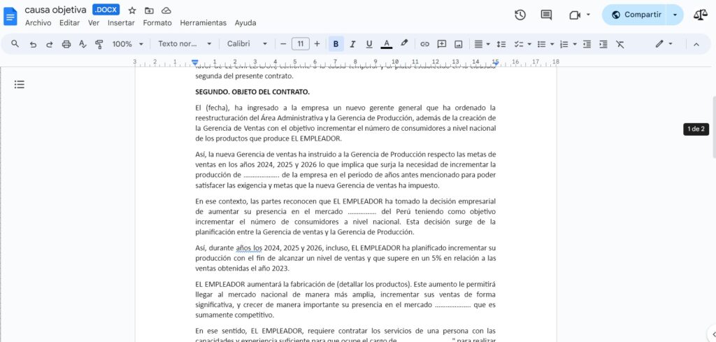The image size is (716, 342).
Task: Add a comment from the toolbar
Action: click(x=442, y=44)
